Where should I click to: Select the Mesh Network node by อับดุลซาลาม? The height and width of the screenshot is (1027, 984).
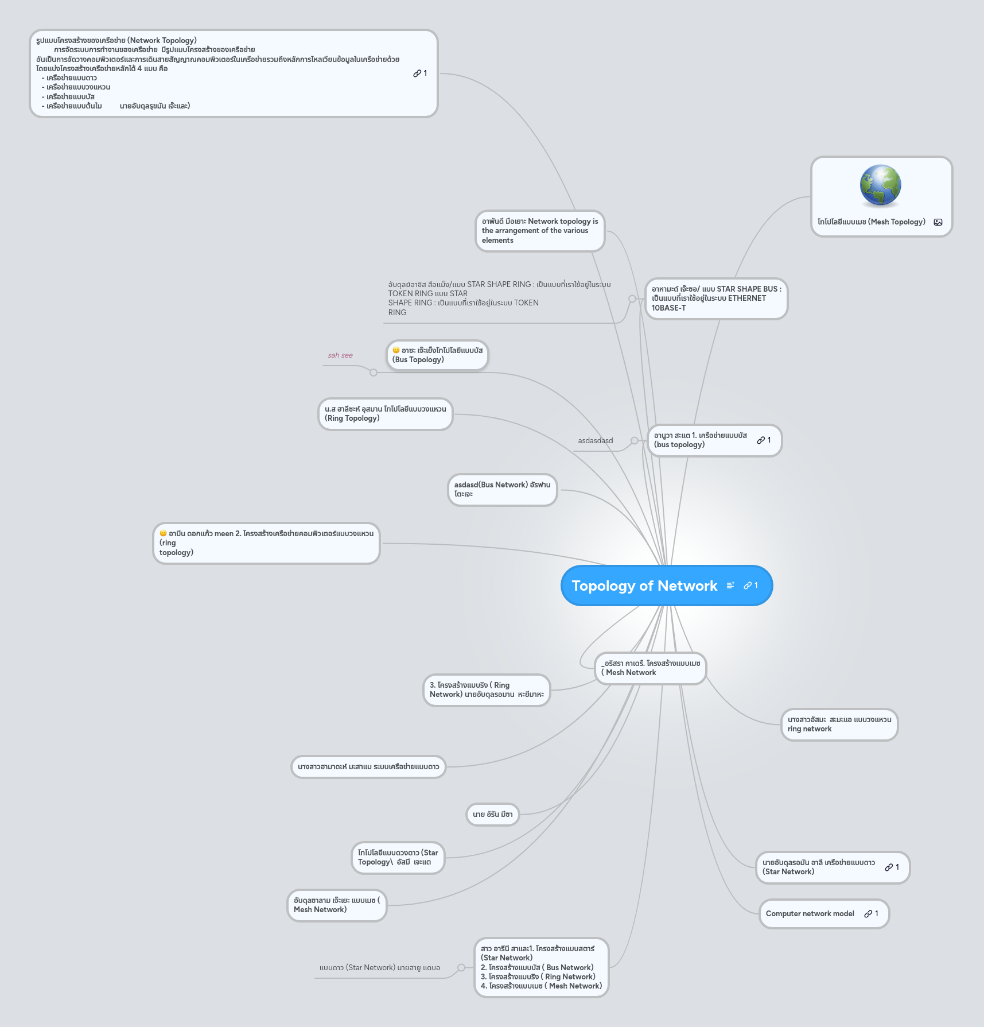[337, 905]
